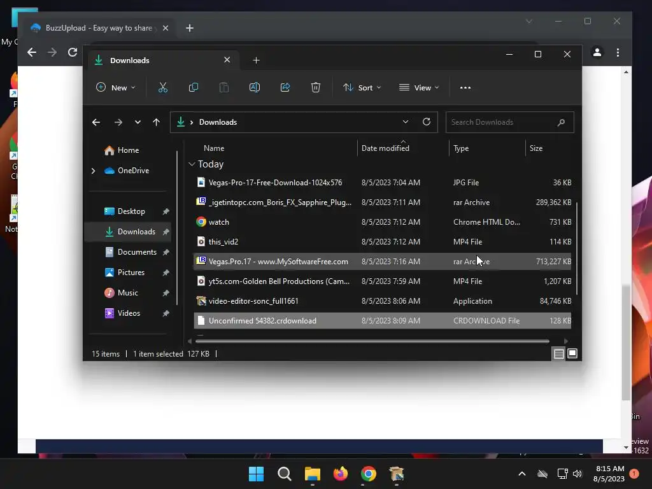
Task: Open Firefox from the taskbar
Action: 341,474
